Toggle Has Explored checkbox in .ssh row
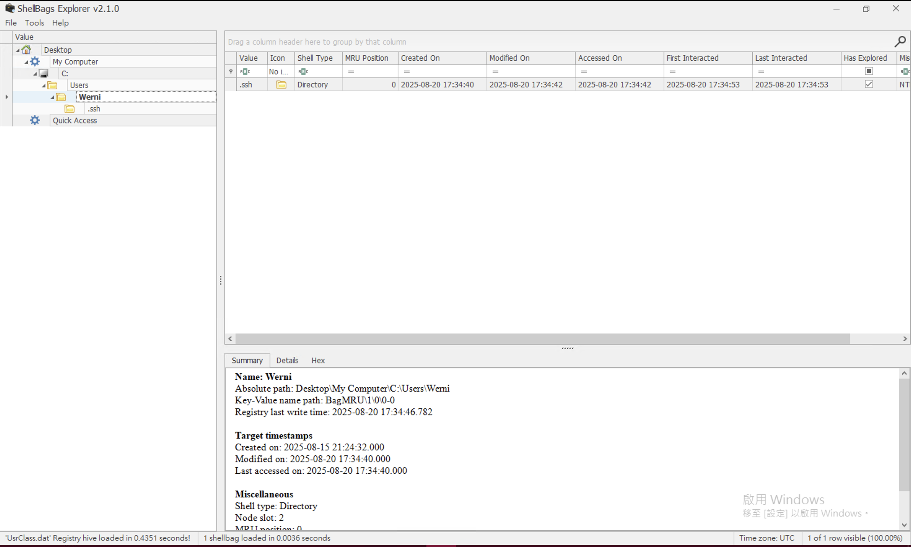This screenshot has width=911, height=547. (869, 84)
